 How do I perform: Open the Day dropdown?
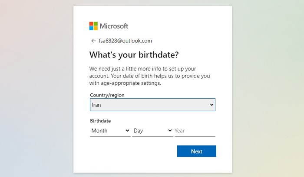click(152, 131)
